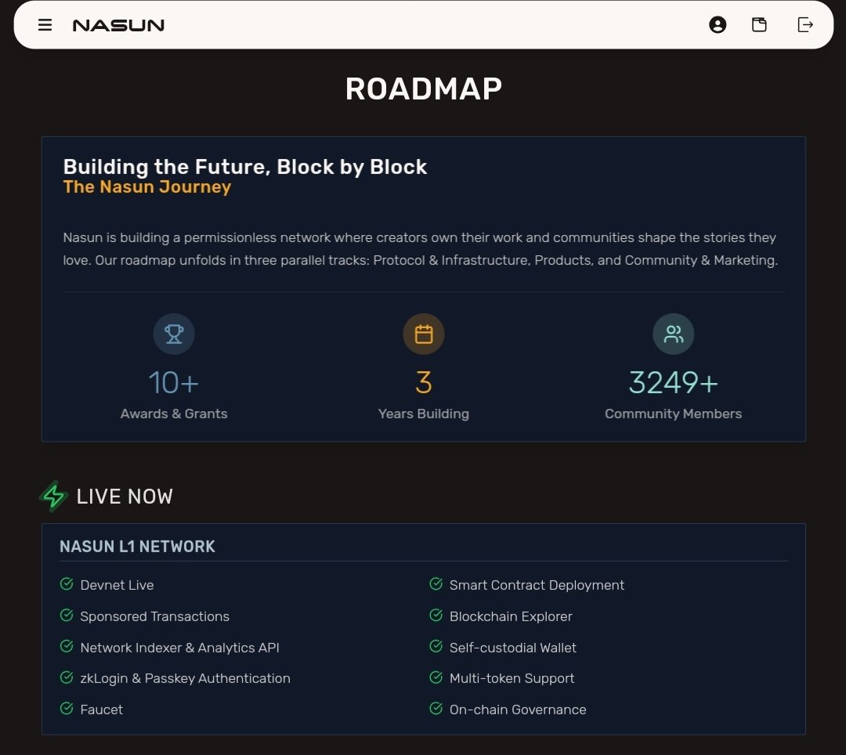The image size is (846, 755).
Task: Click the '3249+' members statistic
Action: tap(674, 382)
